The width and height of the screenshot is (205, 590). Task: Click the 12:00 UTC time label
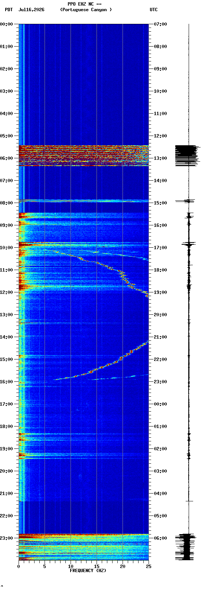click(160, 136)
